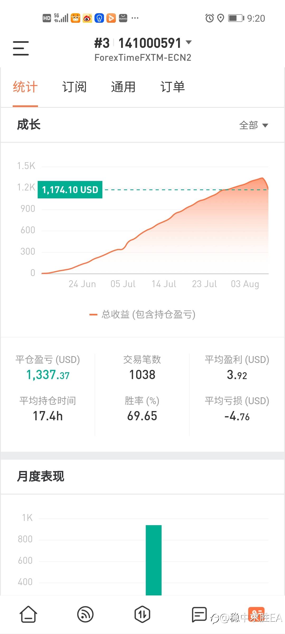The height and width of the screenshot is (634, 285).
Task: Open the hamburger side menu
Action: 21,48
